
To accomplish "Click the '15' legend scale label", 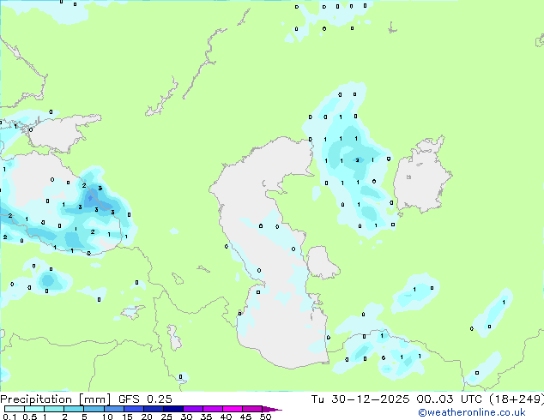I will click(127, 417).
